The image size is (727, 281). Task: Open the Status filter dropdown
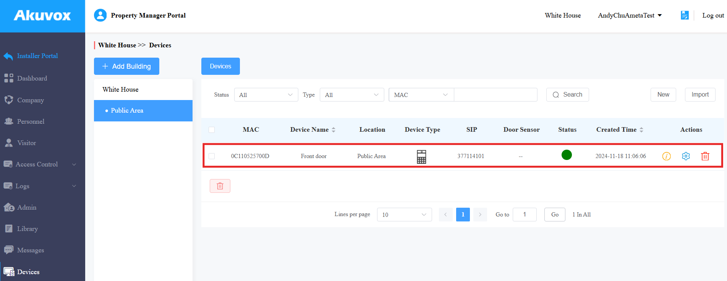point(266,95)
